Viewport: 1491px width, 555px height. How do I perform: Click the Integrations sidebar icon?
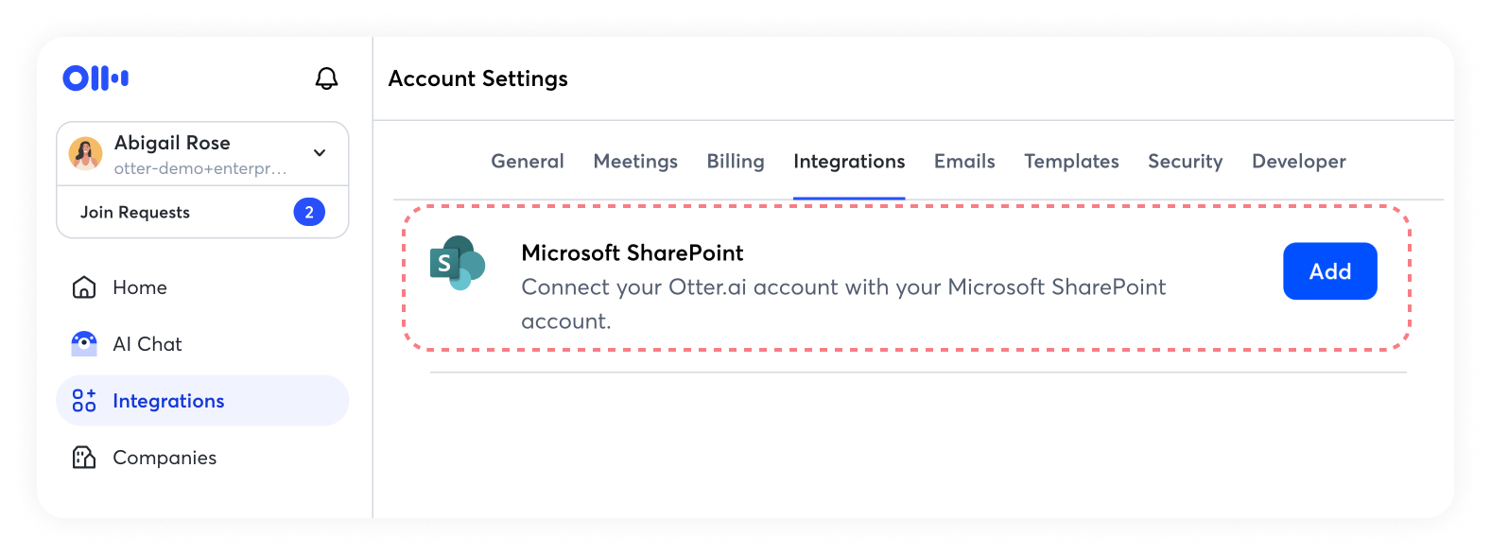coord(84,401)
